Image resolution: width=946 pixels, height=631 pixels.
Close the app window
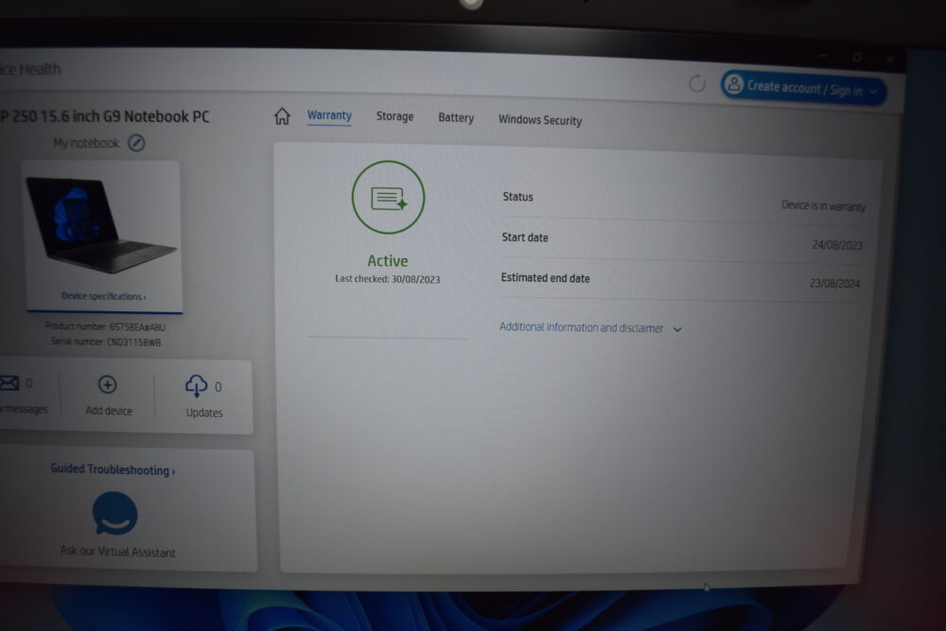(890, 59)
